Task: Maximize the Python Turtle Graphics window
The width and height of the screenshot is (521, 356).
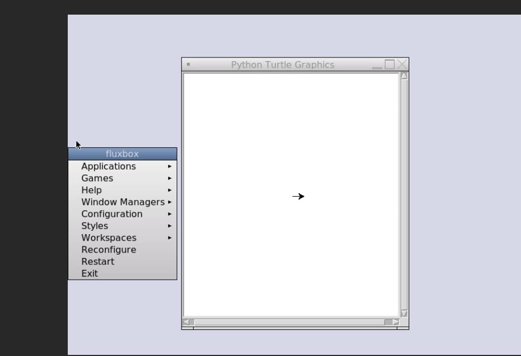Action: tap(390, 64)
